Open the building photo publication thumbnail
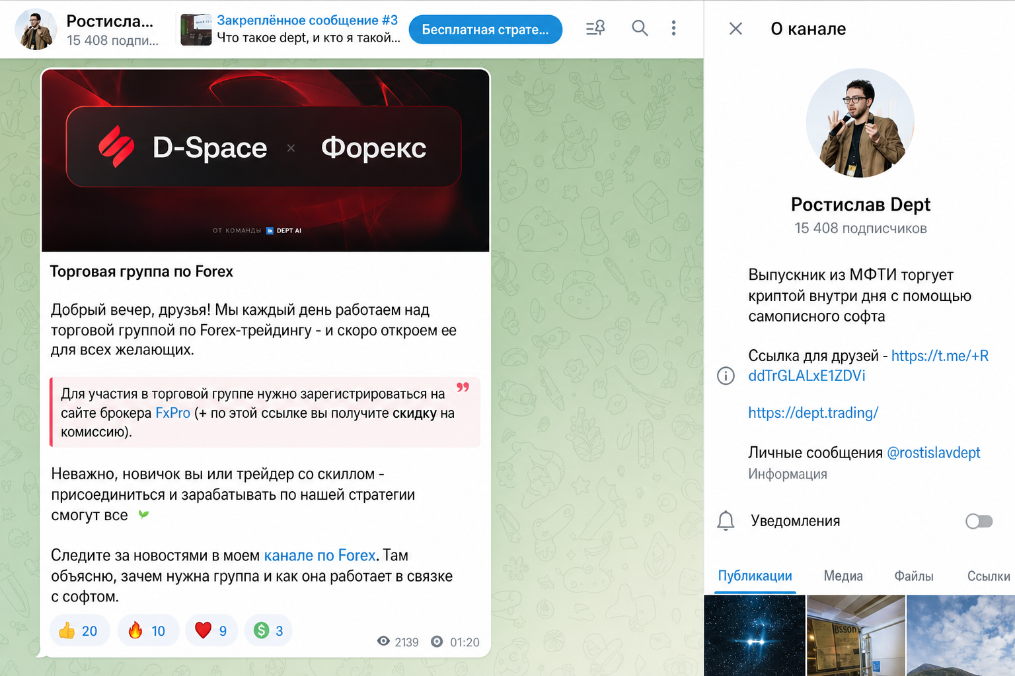This screenshot has height=676, width=1015. (856, 635)
